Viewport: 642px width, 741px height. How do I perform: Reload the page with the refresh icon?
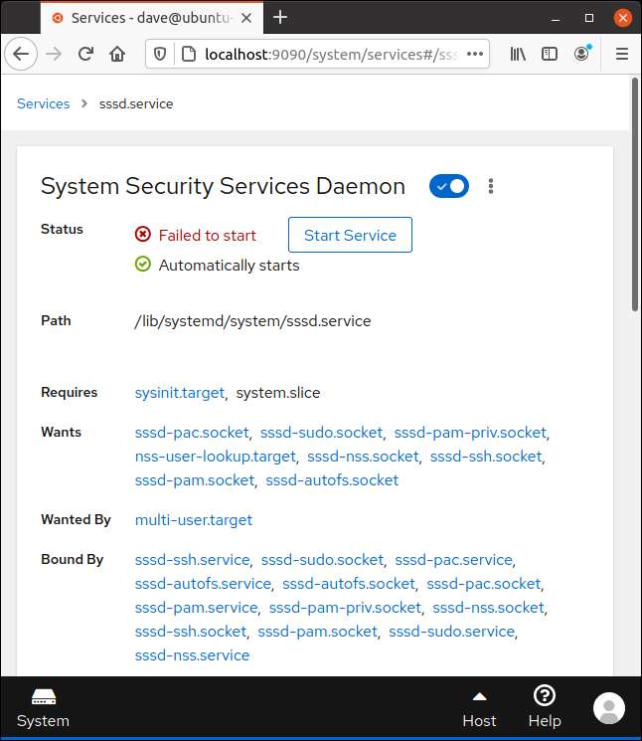tap(85, 55)
